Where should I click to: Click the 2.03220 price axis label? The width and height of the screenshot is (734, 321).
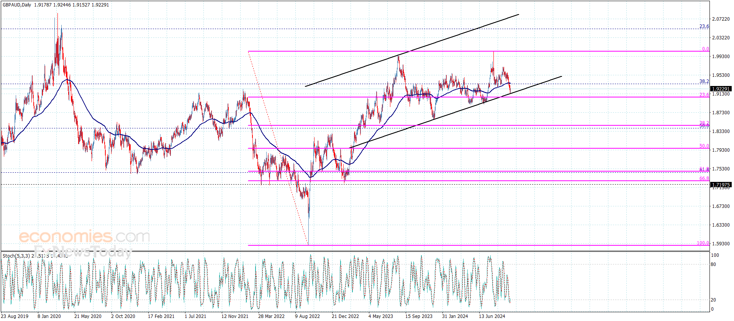721,38
